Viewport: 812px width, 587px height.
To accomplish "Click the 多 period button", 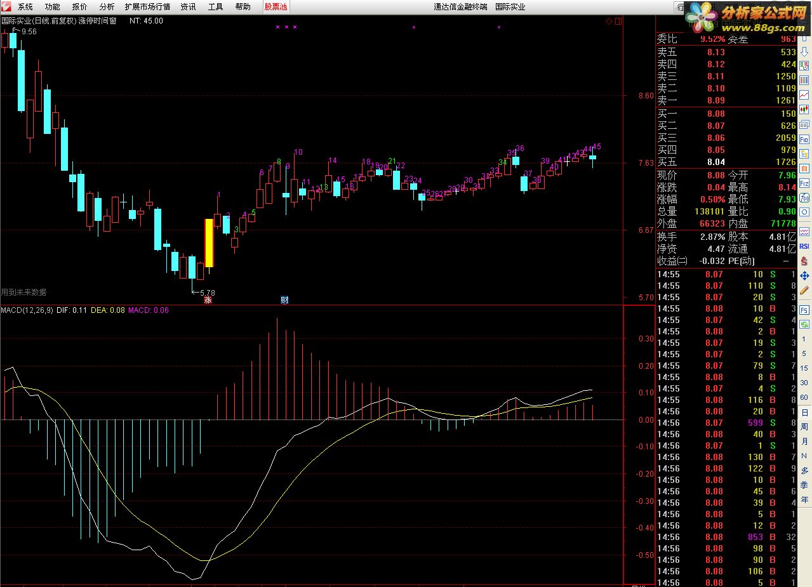I will (x=804, y=470).
